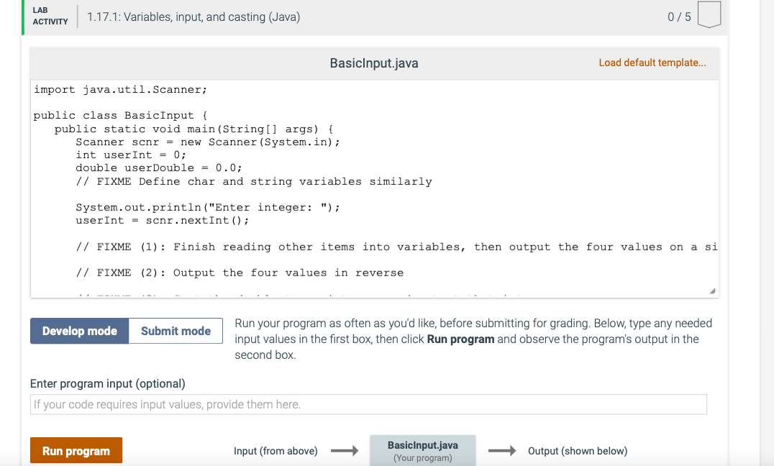Screen dimensions: 774x466
Task: Click the input arrow in the flow diagram
Action: tap(344, 450)
